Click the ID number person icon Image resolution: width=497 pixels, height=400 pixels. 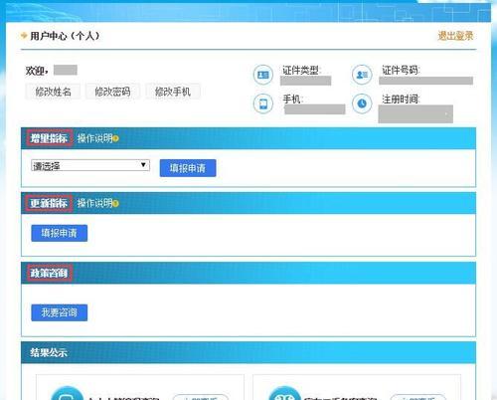click(x=362, y=75)
